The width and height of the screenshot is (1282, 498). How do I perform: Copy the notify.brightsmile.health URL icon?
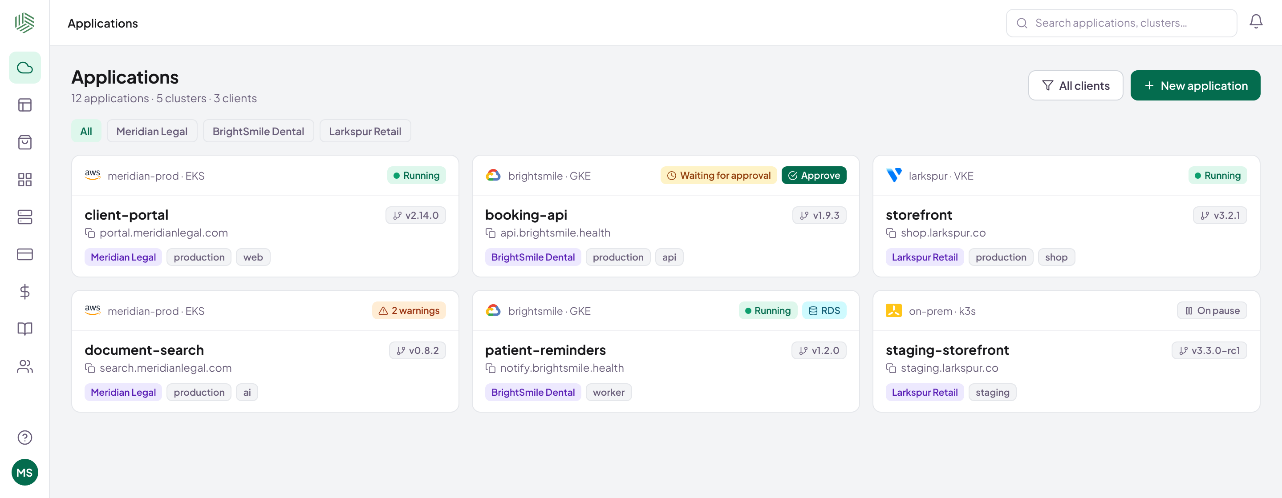[490, 368]
